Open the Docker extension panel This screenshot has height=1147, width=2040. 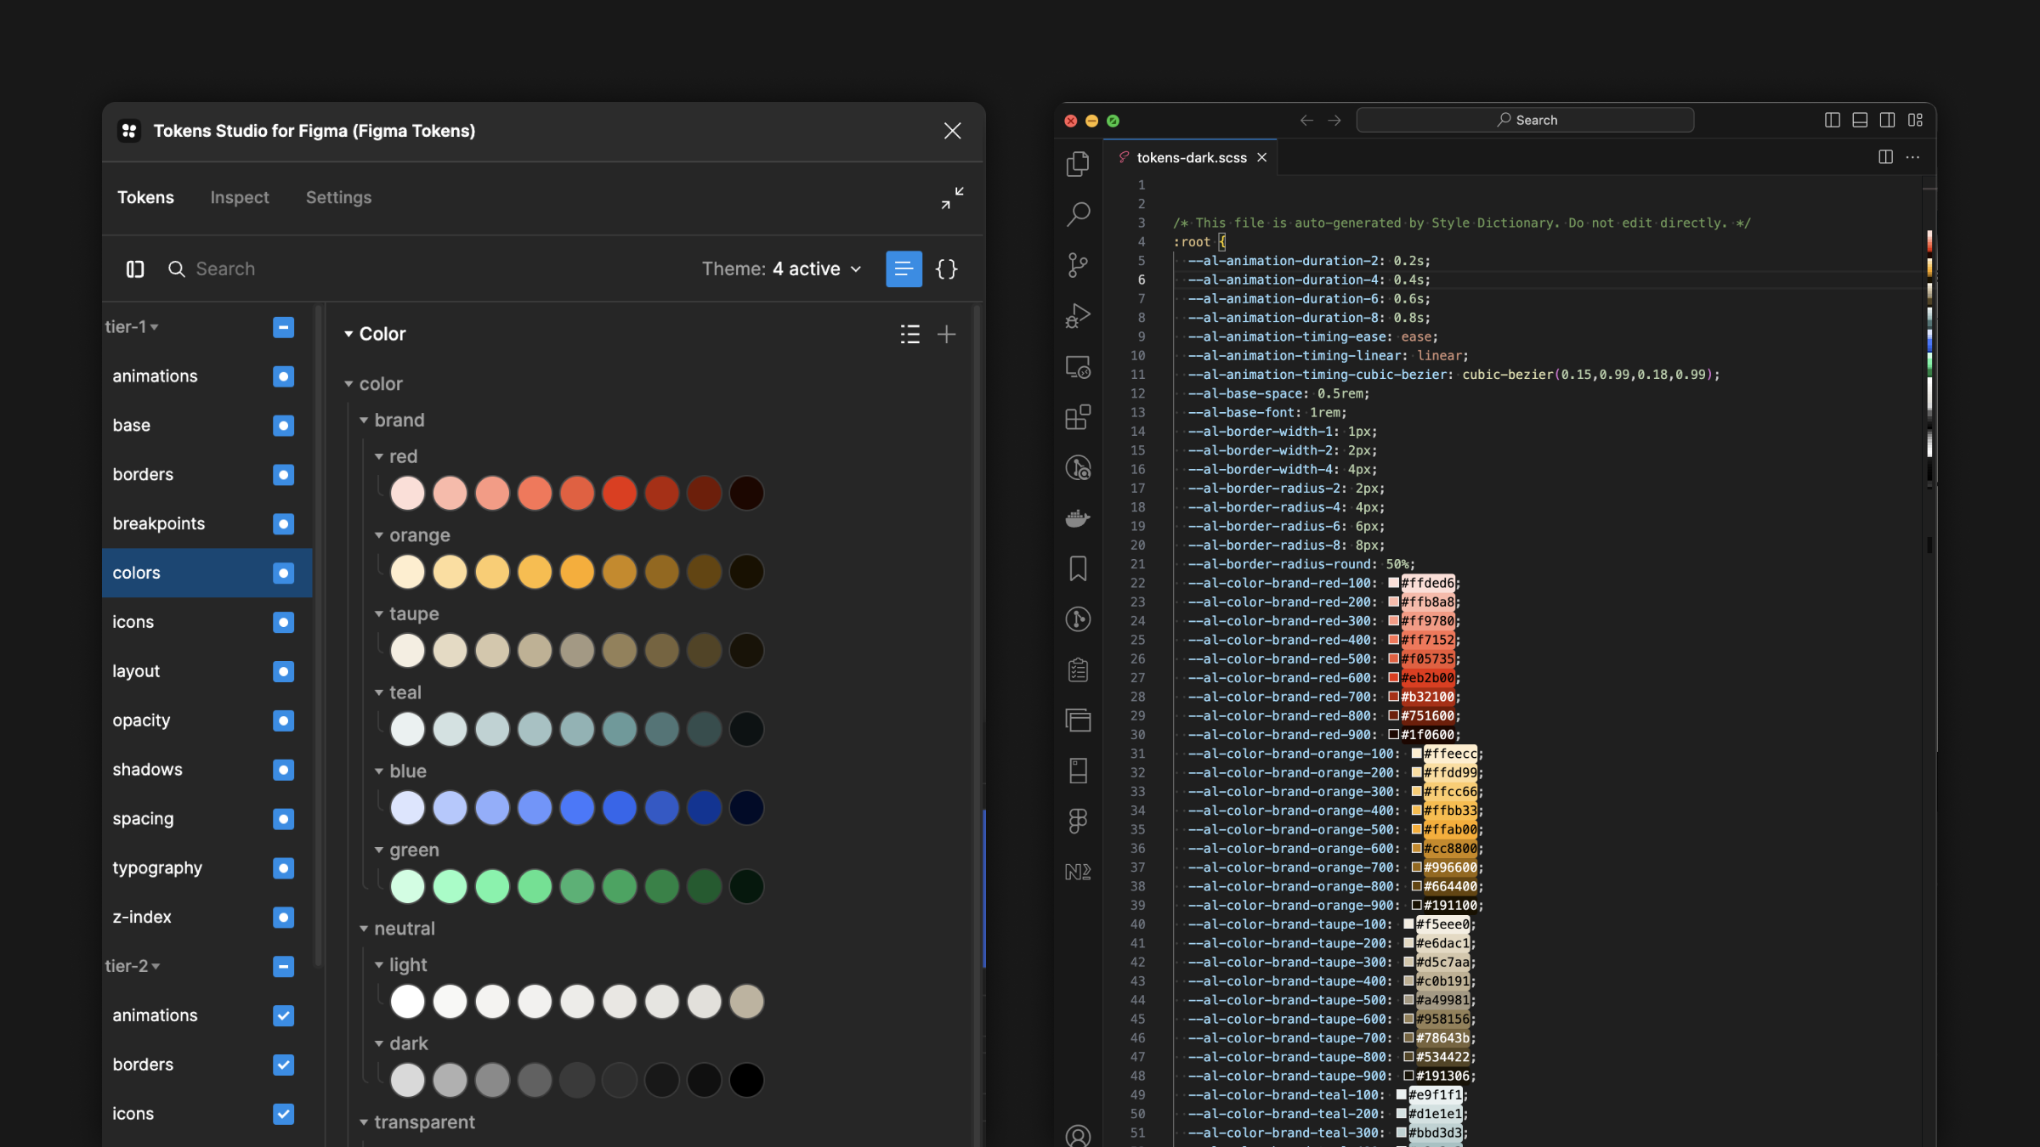click(1078, 518)
